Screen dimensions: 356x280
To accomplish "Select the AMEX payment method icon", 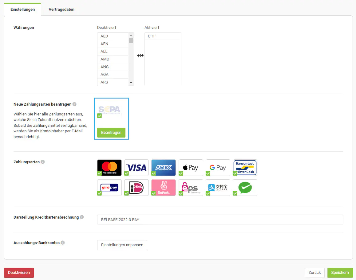I will coord(164,167).
